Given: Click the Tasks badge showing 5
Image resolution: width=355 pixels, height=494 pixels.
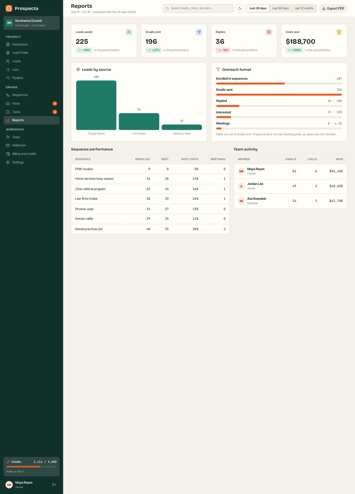Looking at the screenshot, I should (x=55, y=112).
